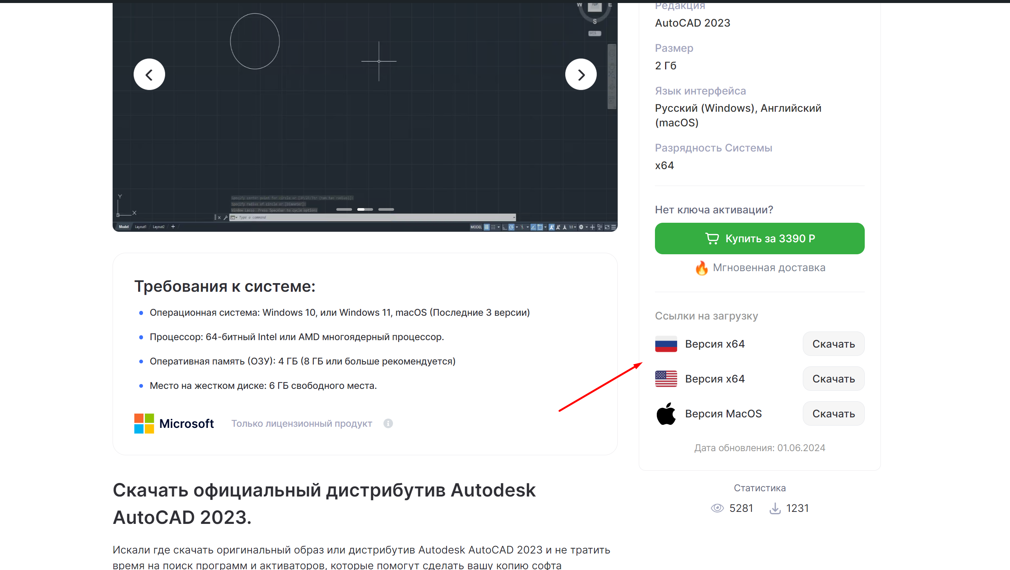Download the English x64 version
Viewport: 1010px width, 570px height.
point(833,378)
